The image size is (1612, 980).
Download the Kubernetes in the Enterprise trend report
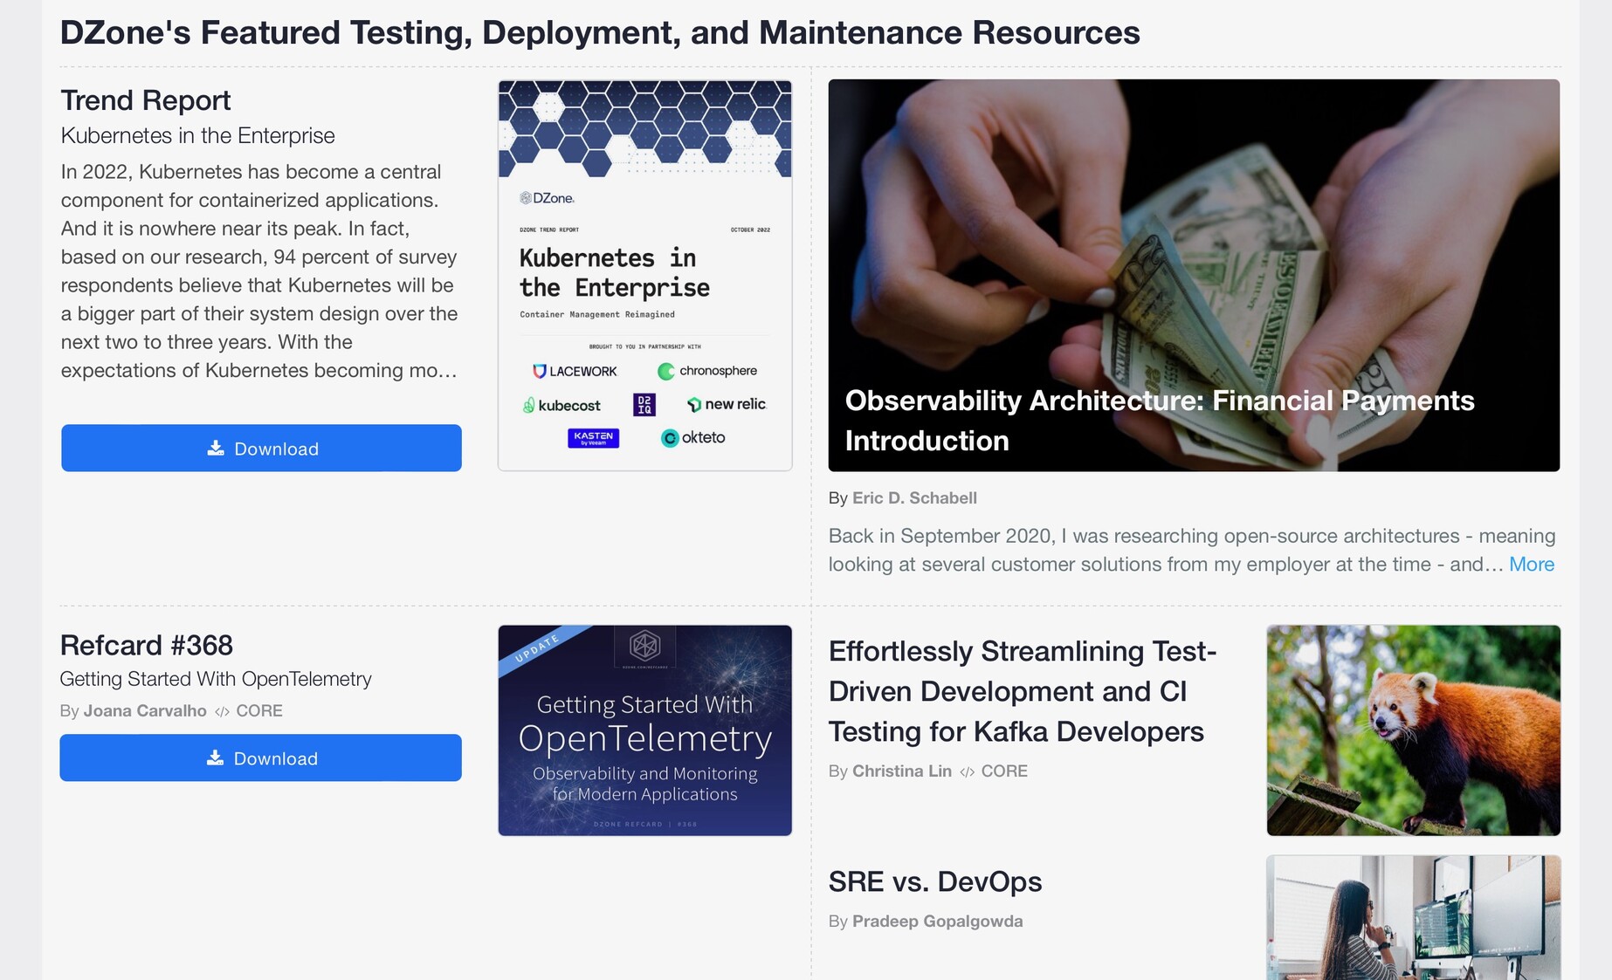(261, 449)
